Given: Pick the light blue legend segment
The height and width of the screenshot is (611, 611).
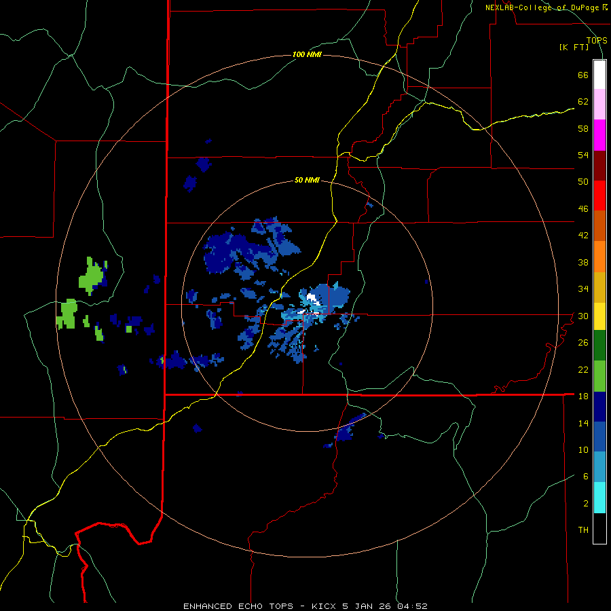Looking at the screenshot, I should (x=599, y=467).
